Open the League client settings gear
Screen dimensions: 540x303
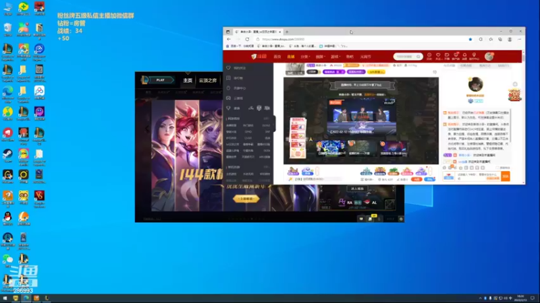point(401,219)
